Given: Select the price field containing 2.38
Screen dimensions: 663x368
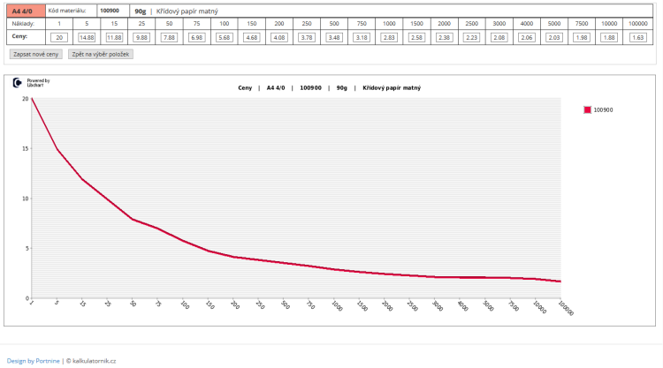Looking at the screenshot, I should tap(444, 38).
